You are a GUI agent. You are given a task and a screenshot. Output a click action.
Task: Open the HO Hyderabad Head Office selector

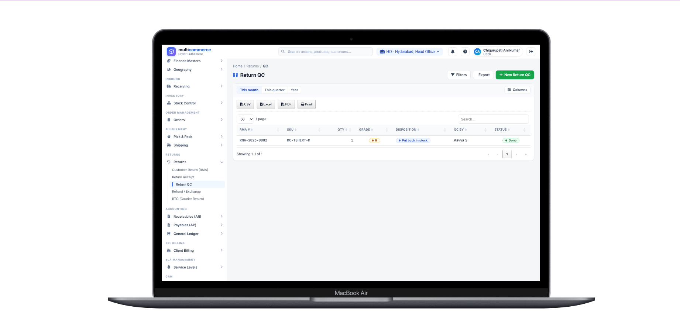[x=409, y=52]
